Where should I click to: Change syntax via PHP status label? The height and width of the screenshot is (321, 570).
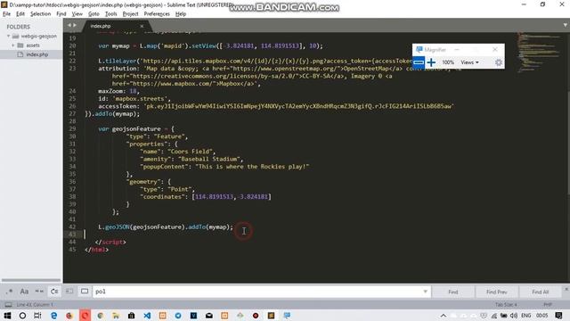tap(548, 304)
